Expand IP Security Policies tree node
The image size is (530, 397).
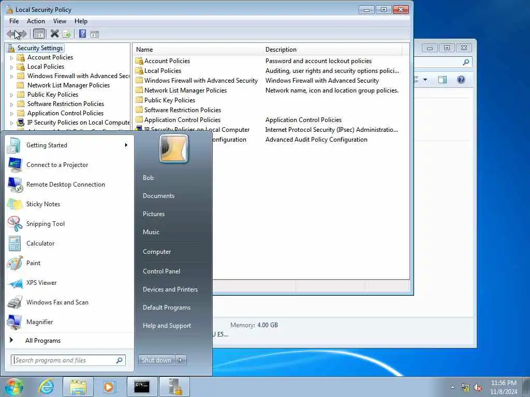point(11,123)
